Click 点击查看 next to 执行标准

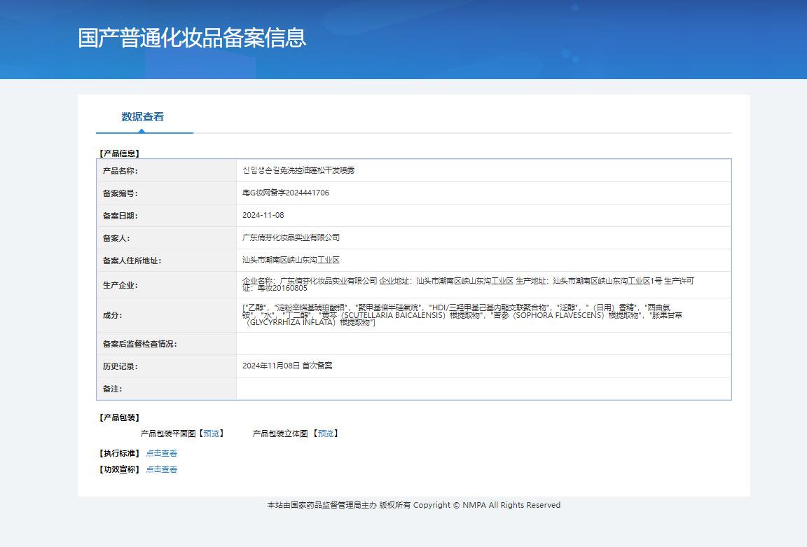tap(161, 453)
